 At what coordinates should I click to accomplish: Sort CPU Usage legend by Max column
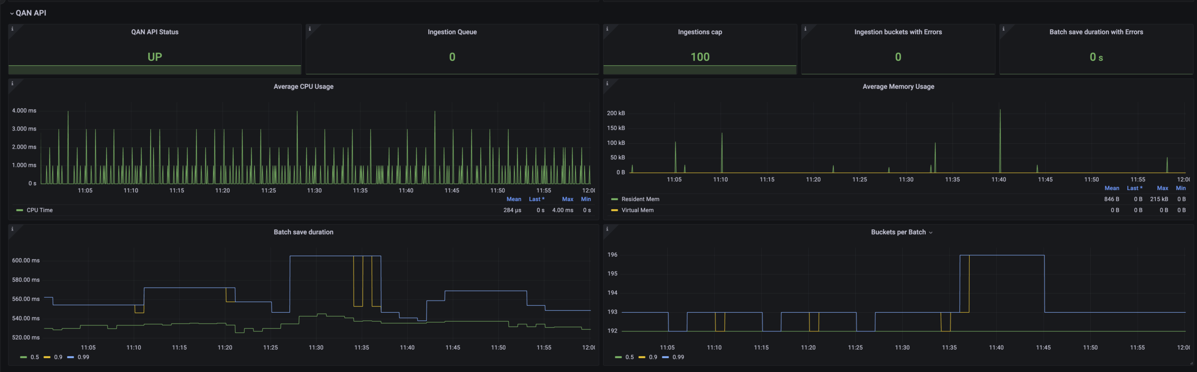(567, 199)
